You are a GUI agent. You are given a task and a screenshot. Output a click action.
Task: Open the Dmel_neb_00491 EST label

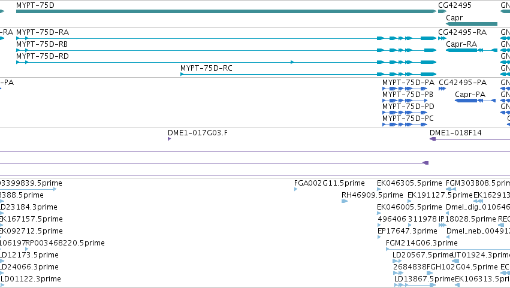coord(478,232)
